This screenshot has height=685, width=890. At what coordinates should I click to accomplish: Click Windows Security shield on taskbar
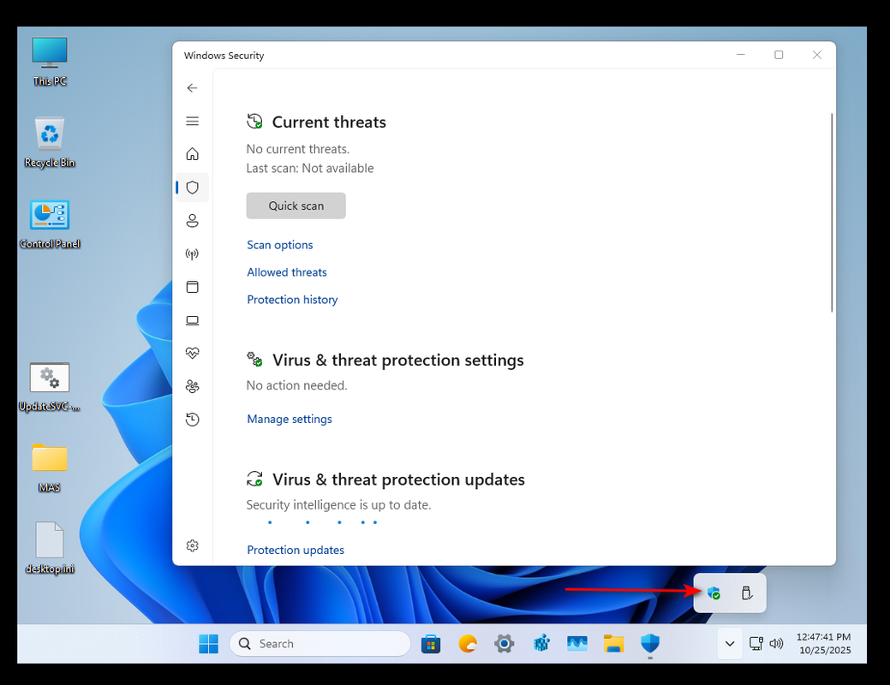650,644
